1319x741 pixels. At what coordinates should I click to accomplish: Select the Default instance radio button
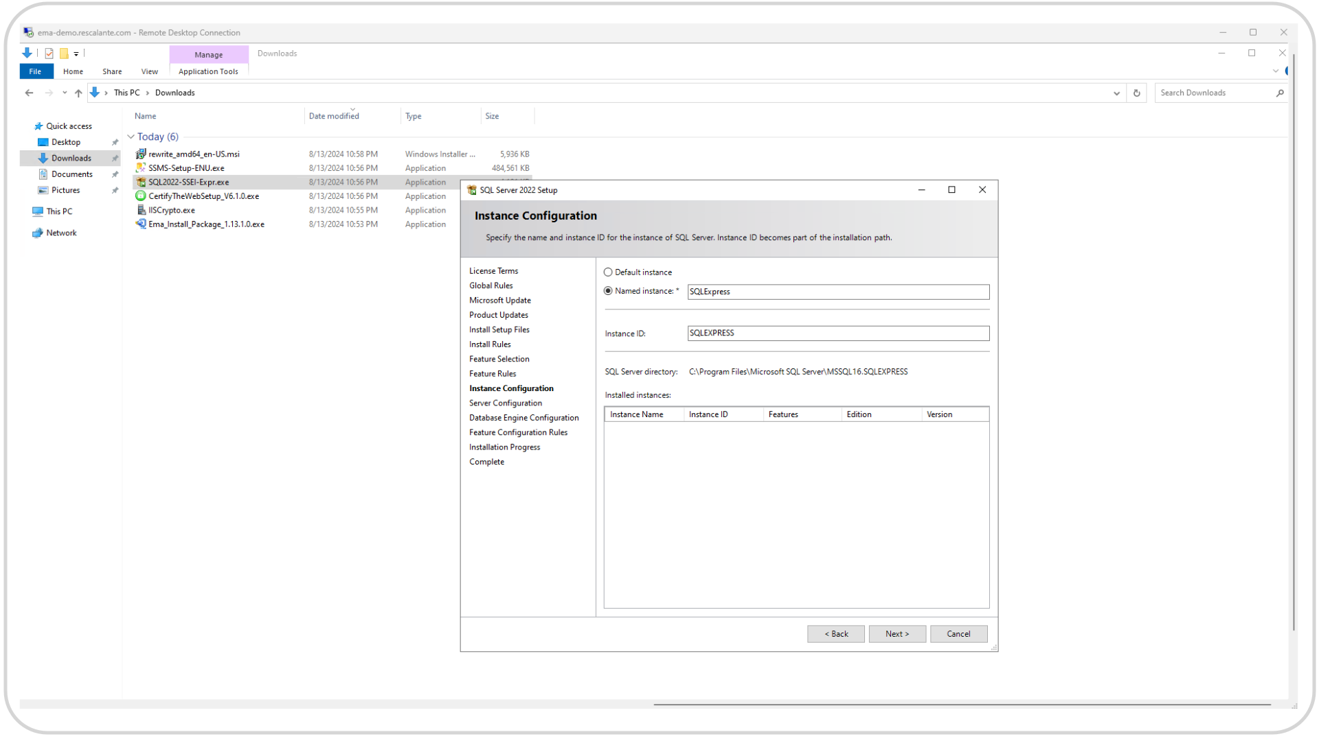pyautogui.click(x=608, y=272)
